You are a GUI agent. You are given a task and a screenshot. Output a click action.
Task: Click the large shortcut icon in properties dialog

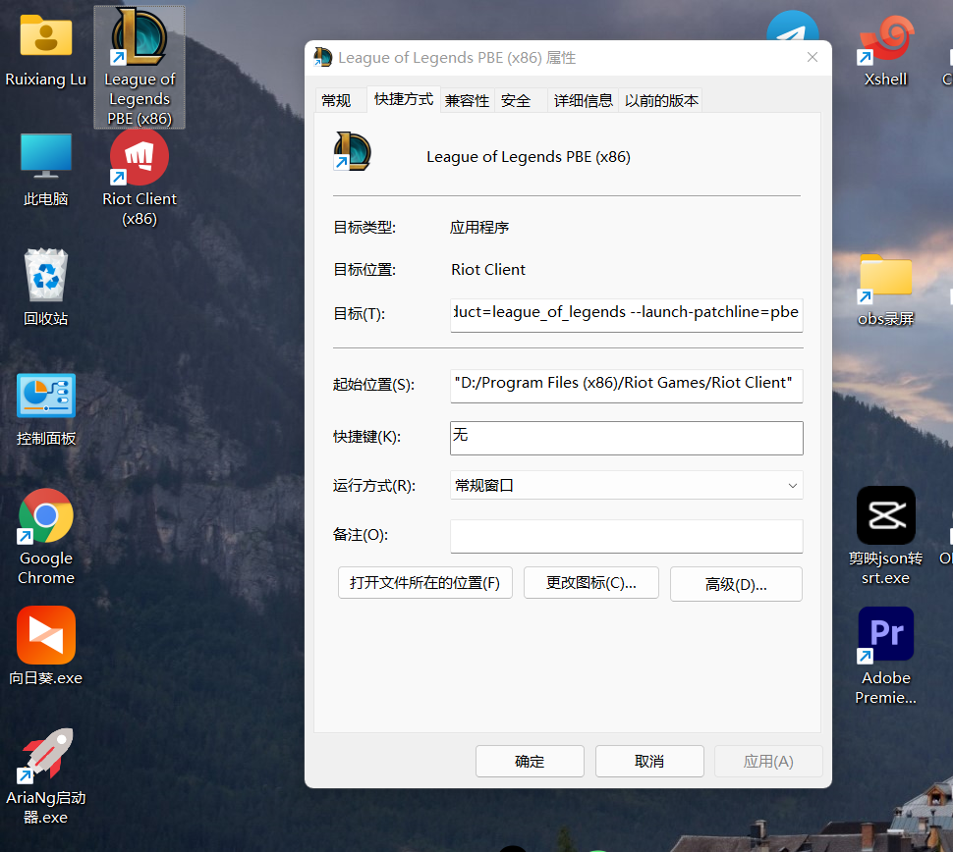(x=352, y=151)
